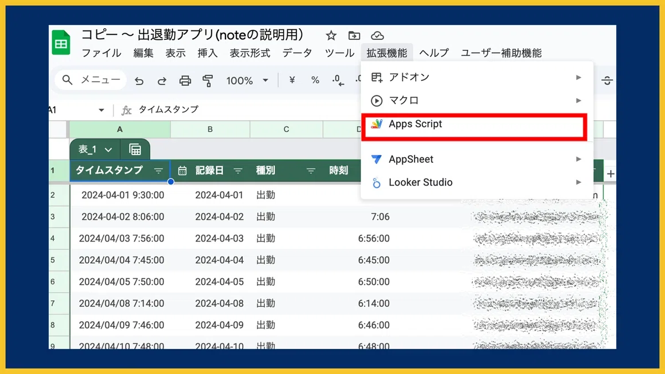
Task: Click the メニュー search box
Action: tap(91, 80)
